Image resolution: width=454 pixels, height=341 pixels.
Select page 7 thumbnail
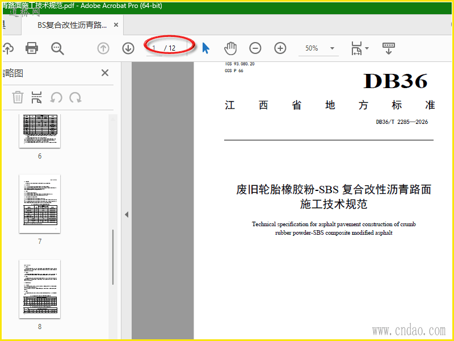tap(40, 203)
